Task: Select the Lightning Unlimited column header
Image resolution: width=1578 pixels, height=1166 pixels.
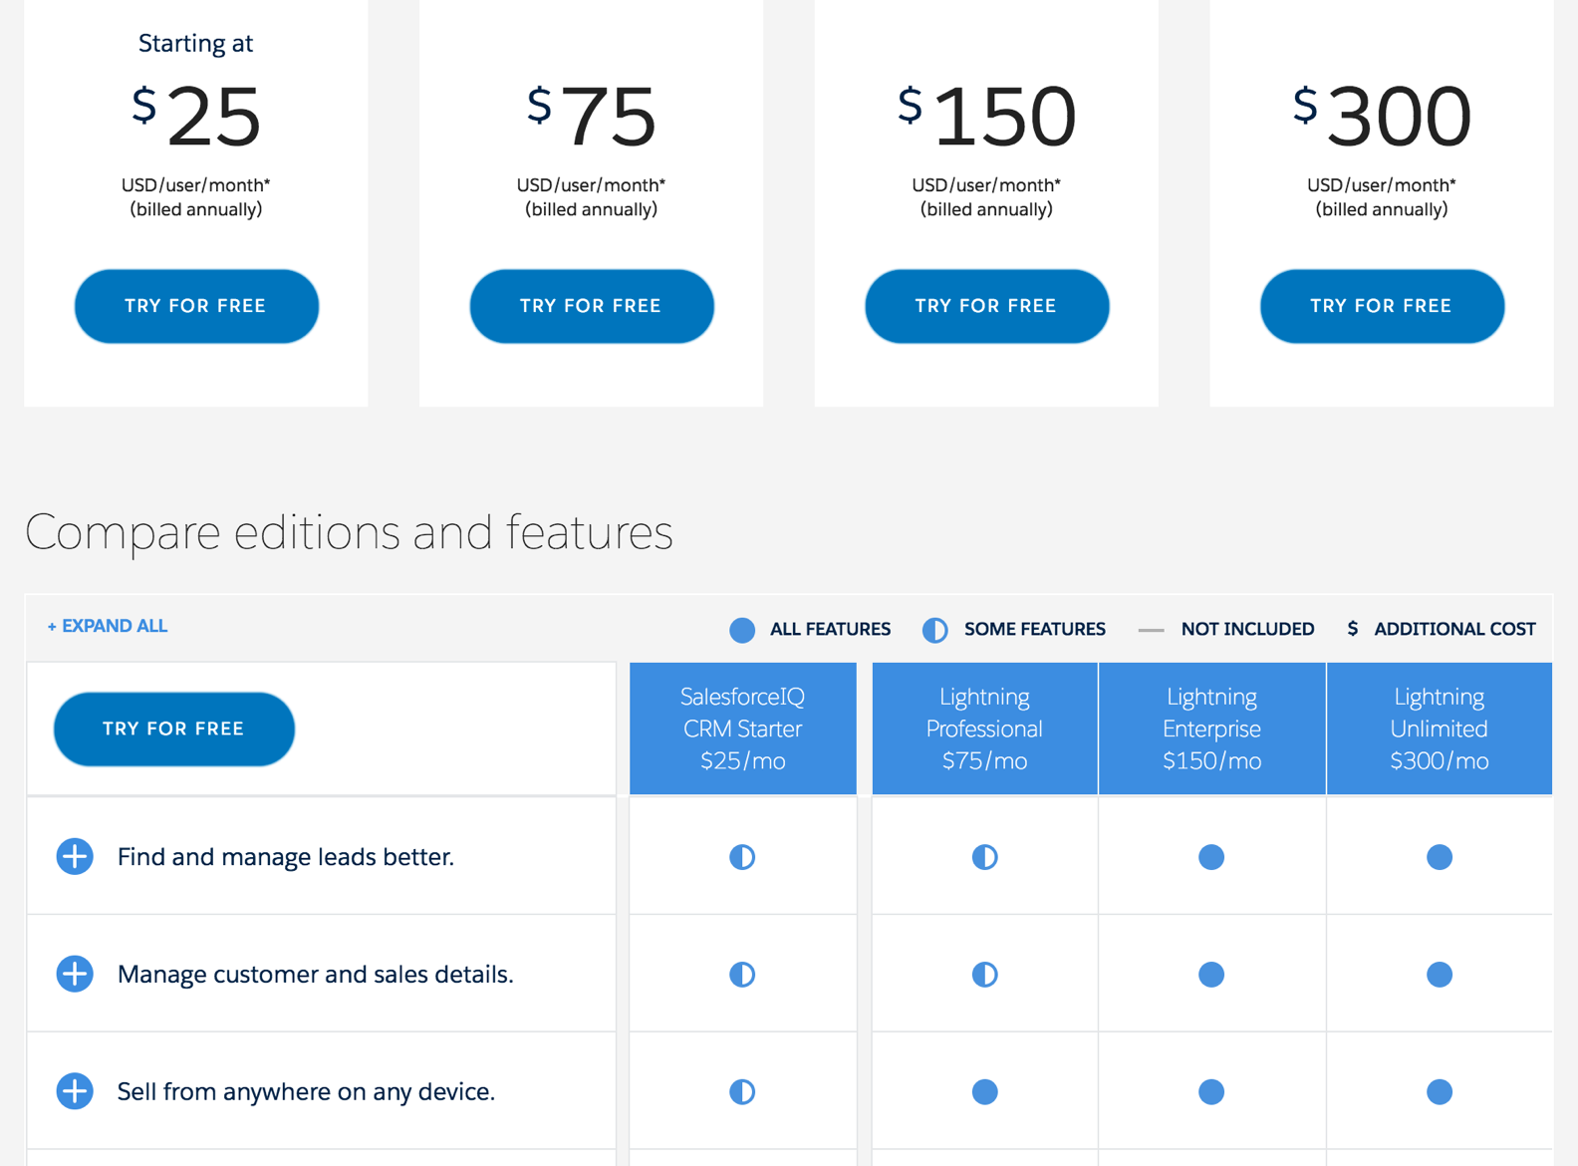Action: (1439, 729)
